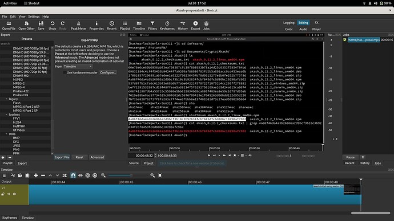Open the History panel from the toolbar
Viewport: 394px width, 221px height.
tap(183, 26)
